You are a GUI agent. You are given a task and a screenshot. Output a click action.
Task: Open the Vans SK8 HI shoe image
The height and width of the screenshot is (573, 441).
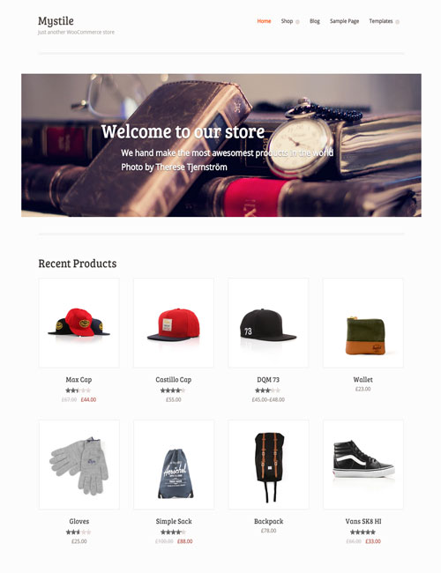pyautogui.click(x=363, y=465)
